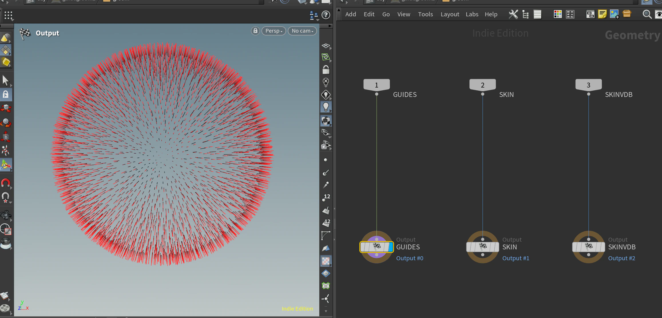Screen dimensions: 662x318
Task: Open the node color palette grid
Action: [558, 14]
